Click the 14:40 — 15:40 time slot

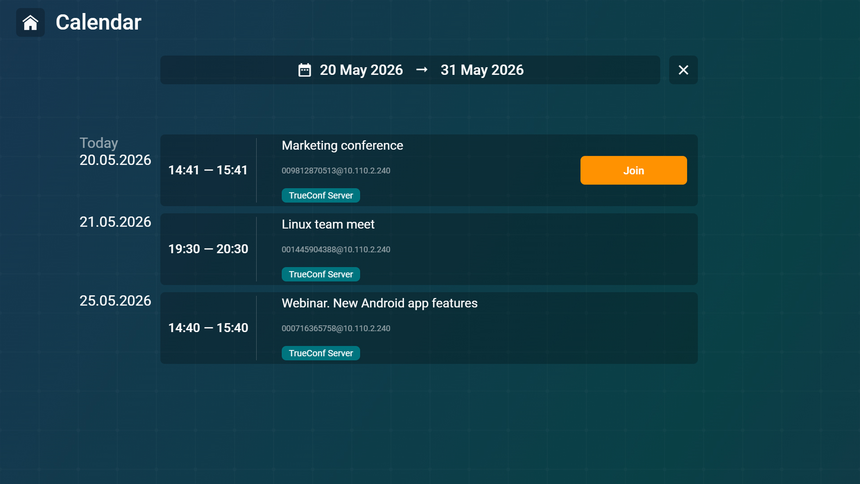click(208, 328)
